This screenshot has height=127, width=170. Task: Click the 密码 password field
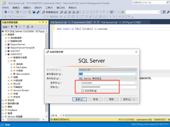[109, 87]
